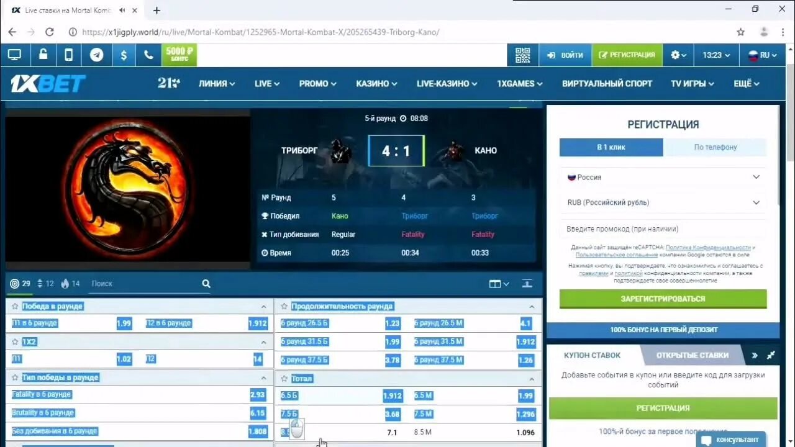Screen dimensions: 795x447
Task: Select the hot markets 14 filter
Action: tap(71, 284)
